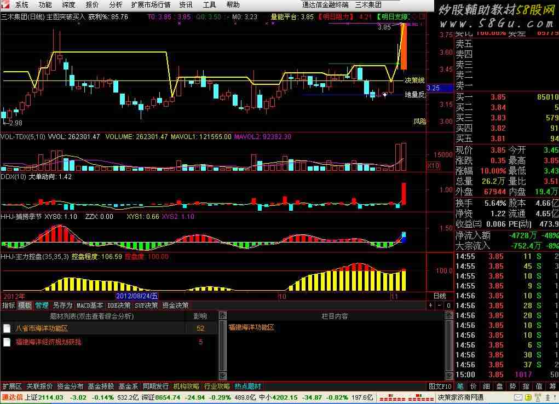Switch to the SUP决策 template
The height and width of the screenshot is (404, 559).
[x=146, y=305]
